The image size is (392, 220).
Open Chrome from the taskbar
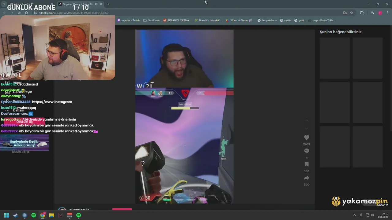coord(43,215)
